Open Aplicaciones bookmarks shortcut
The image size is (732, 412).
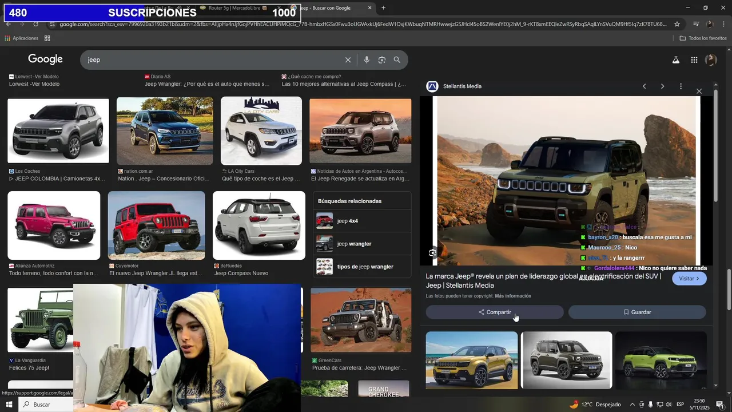click(x=22, y=38)
